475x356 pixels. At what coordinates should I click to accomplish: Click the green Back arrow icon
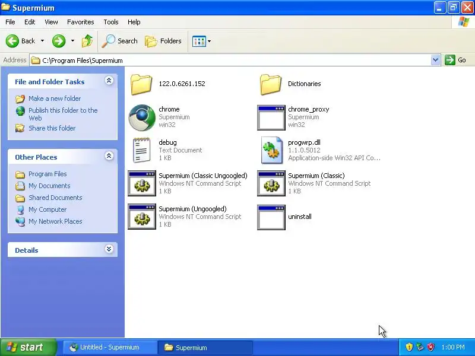12,41
